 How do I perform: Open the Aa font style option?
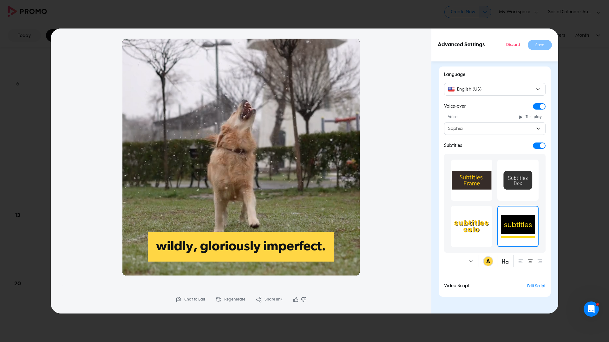pyautogui.click(x=505, y=262)
